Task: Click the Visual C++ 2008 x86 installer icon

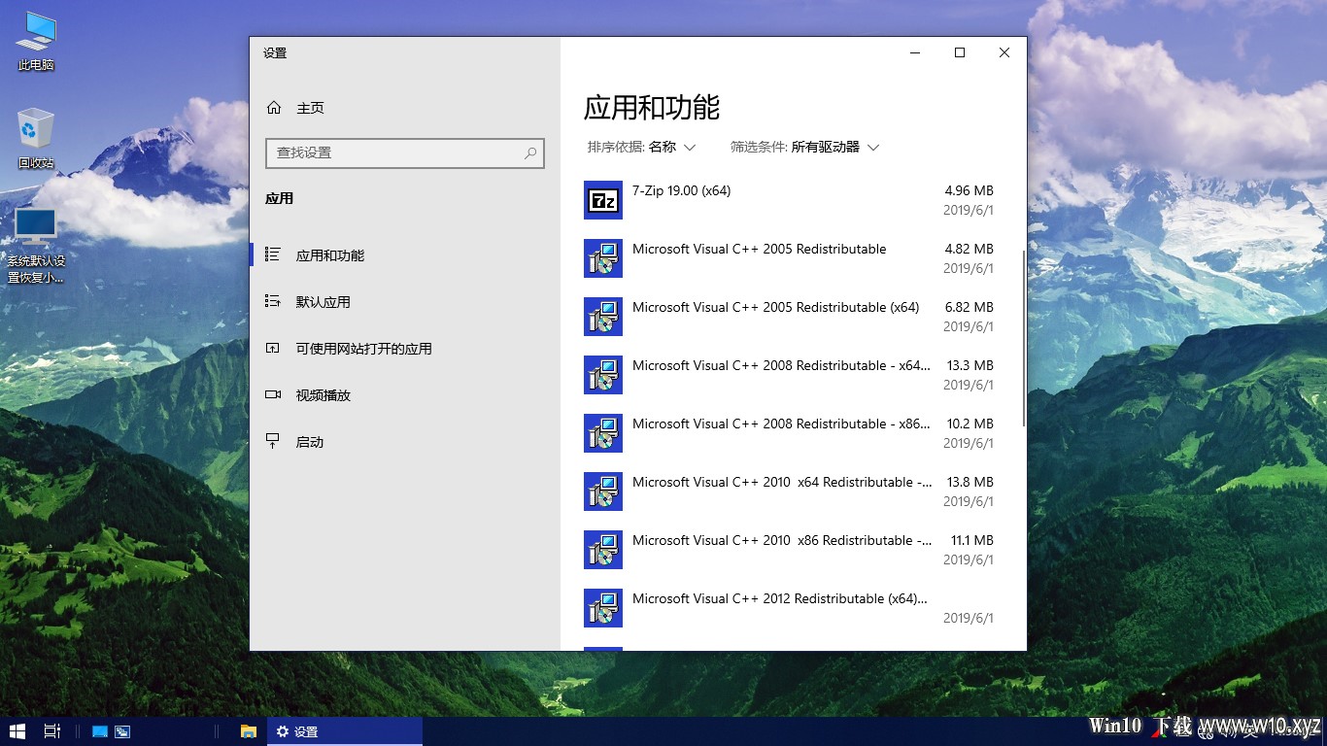Action: pos(603,433)
